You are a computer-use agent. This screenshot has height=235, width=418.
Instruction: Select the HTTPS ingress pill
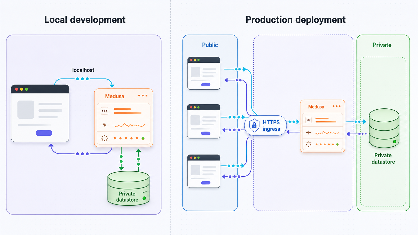tap(265, 125)
